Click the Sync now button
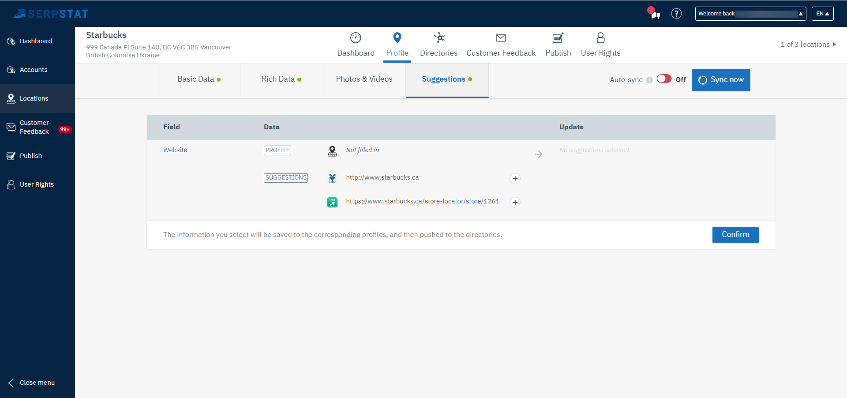Viewport: 847px width, 398px height. point(721,80)
